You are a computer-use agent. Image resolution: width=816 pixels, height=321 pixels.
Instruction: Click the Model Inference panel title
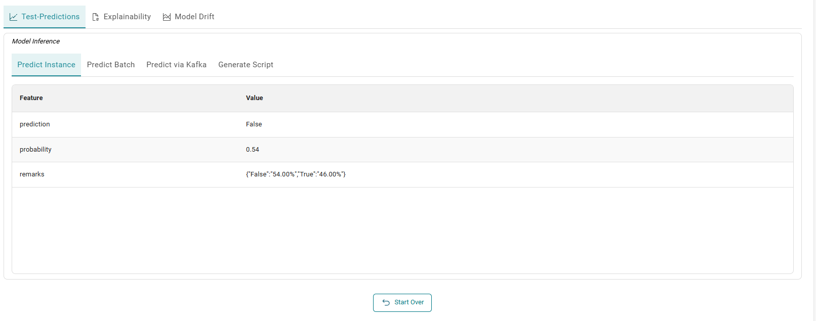(36, 41)
